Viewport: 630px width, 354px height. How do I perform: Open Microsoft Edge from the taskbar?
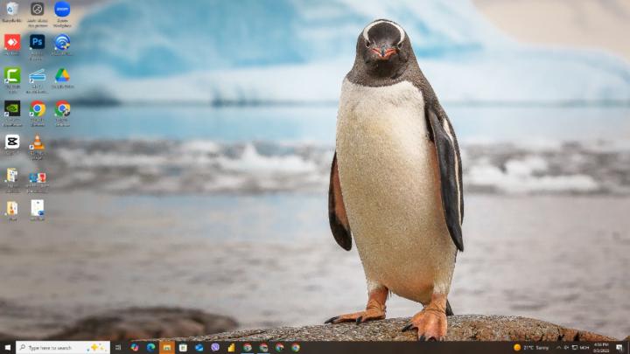pos(150,347)
